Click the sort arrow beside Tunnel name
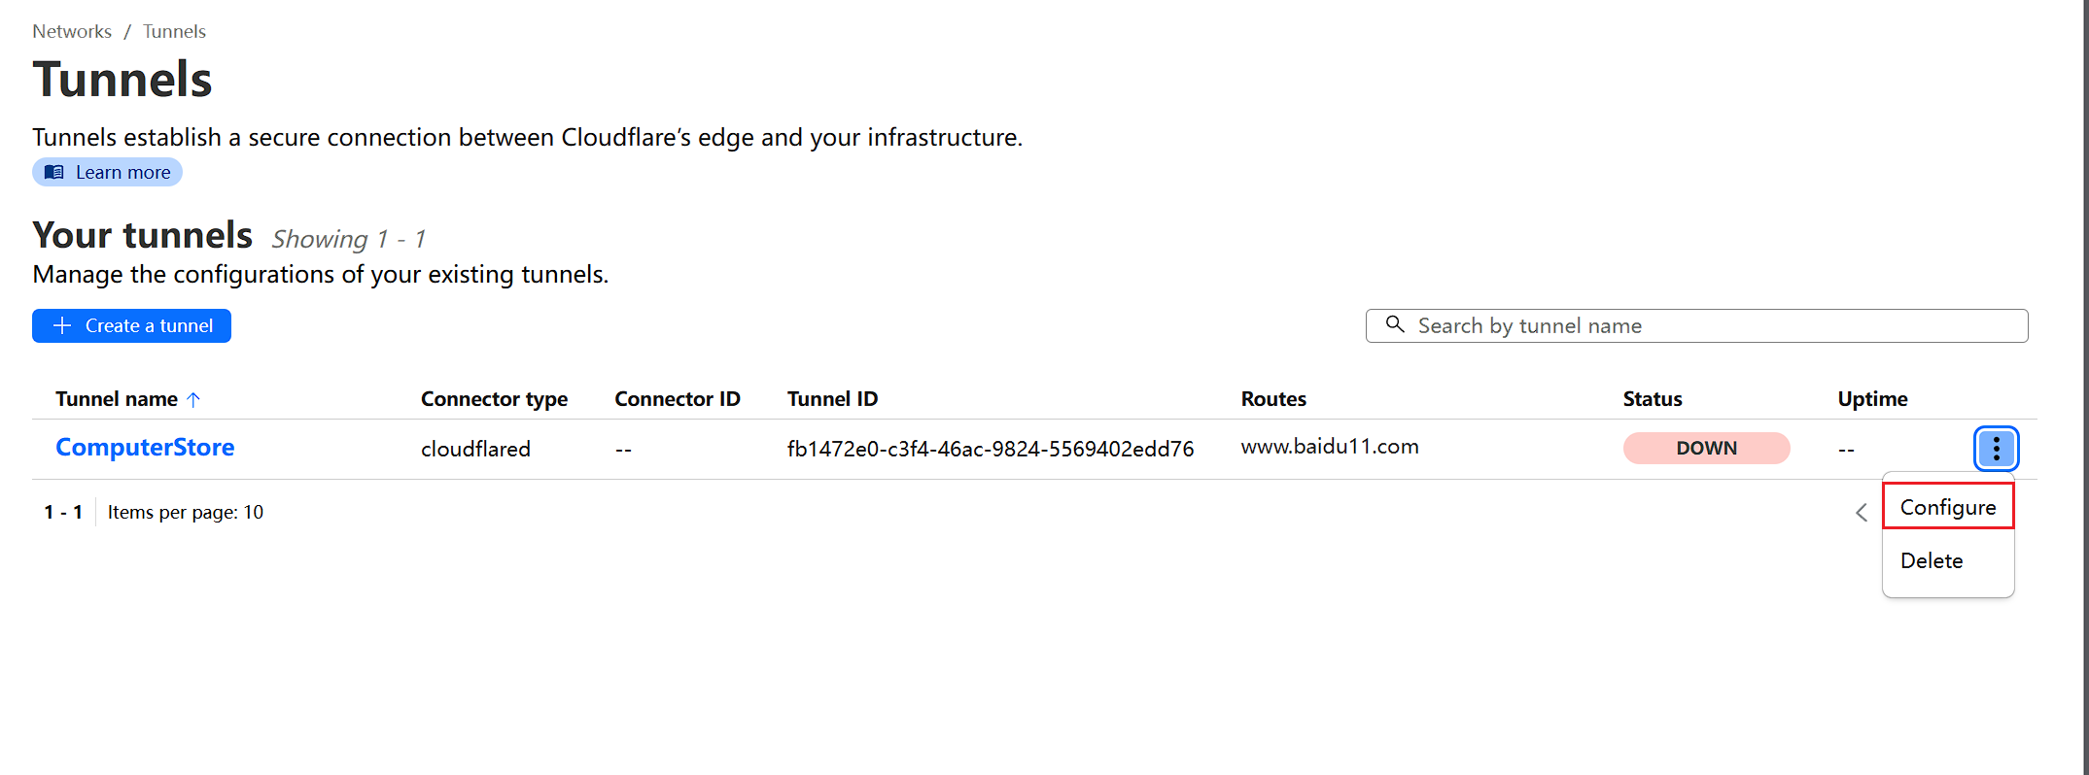 point(193,399)
